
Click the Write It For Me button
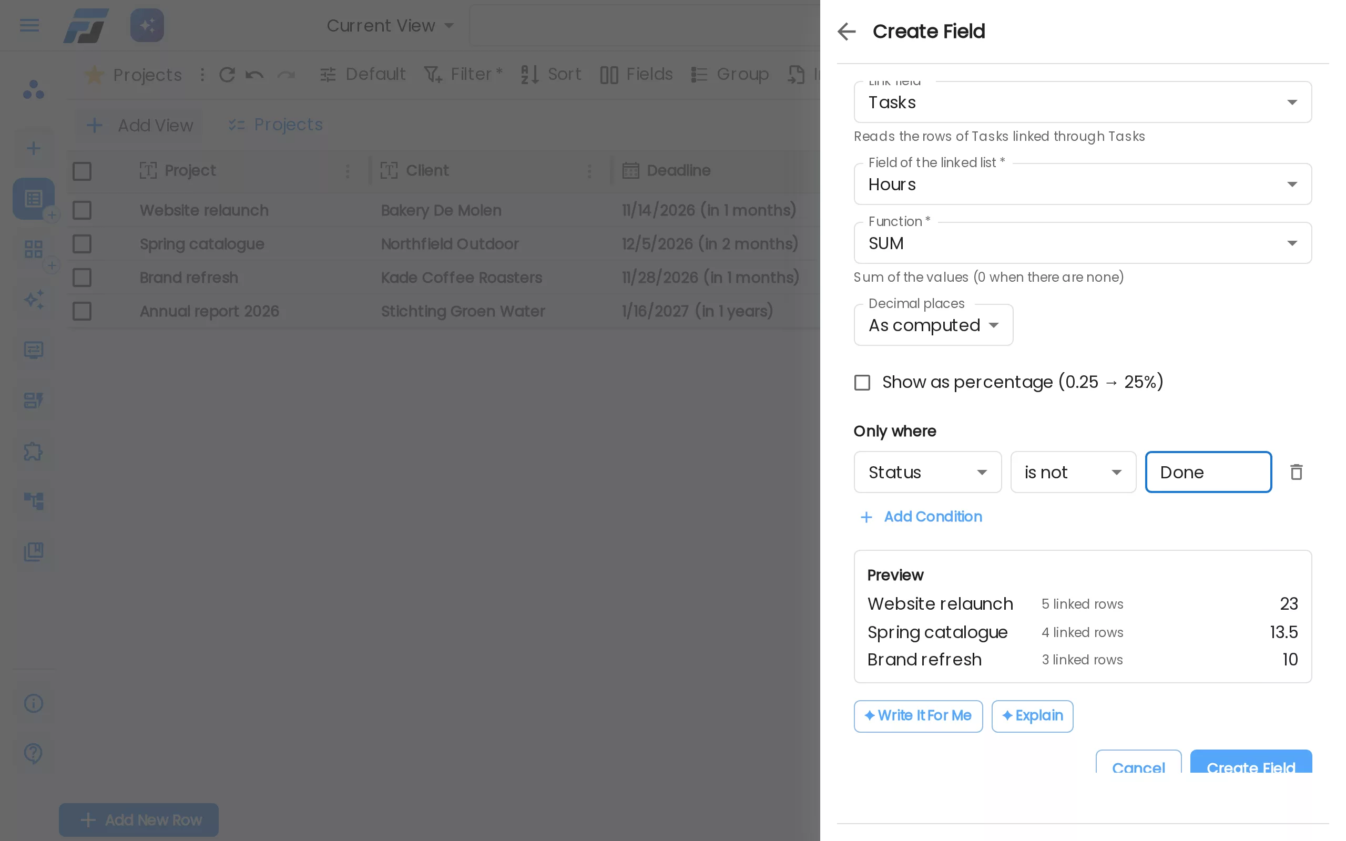pos(917,716)
